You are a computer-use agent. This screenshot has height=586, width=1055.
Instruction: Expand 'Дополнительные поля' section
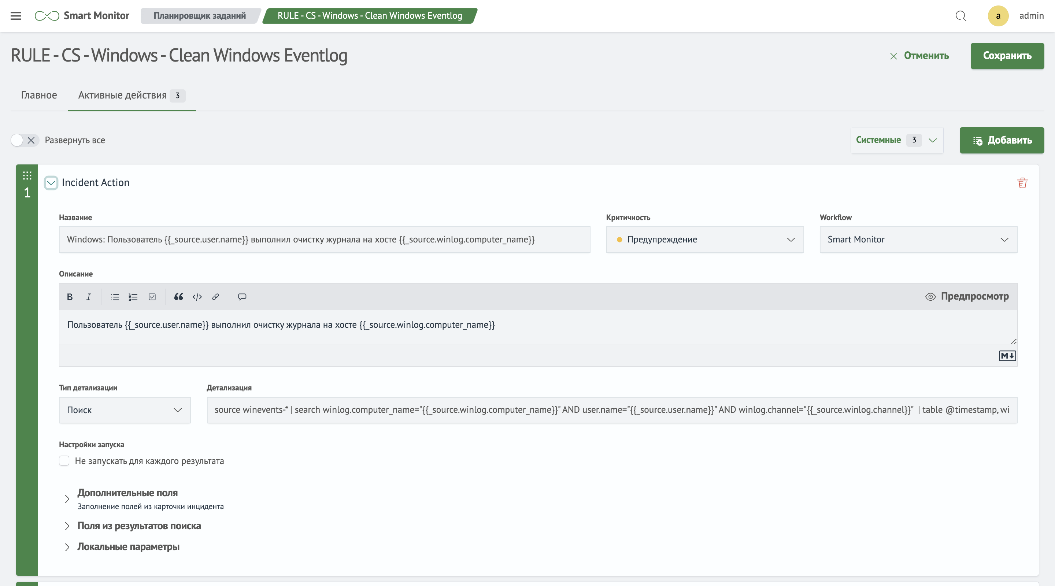point(127,493)
